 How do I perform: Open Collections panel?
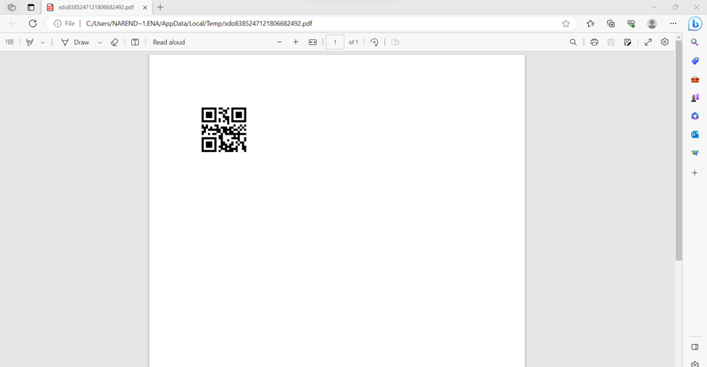click(611, 23)
